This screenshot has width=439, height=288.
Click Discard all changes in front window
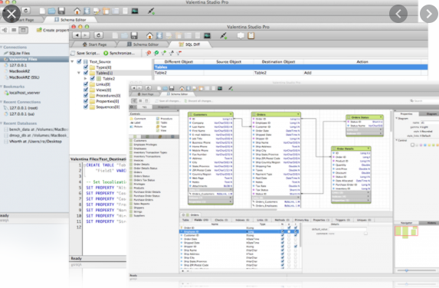198,101
